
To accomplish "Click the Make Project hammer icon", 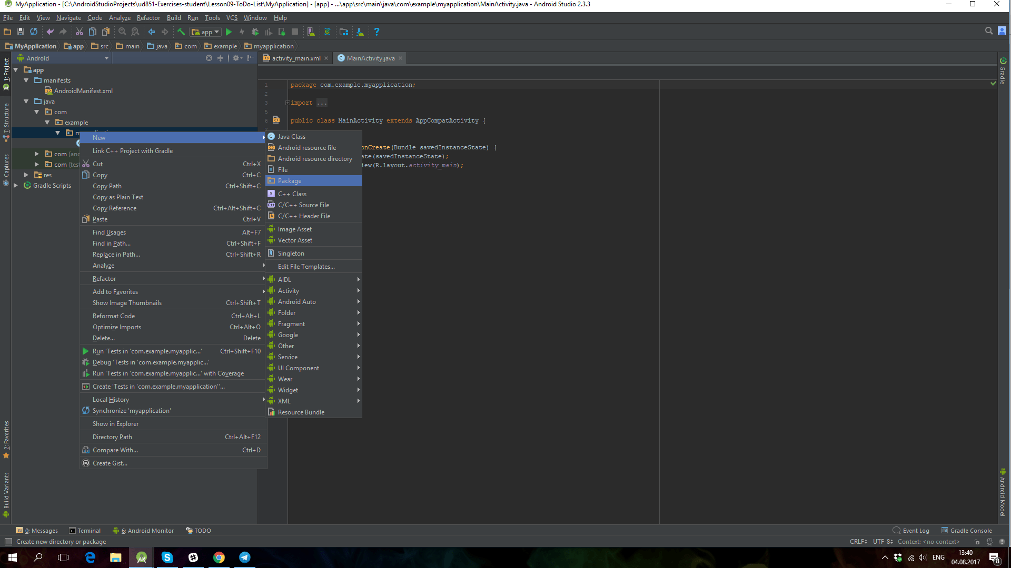I will pos(181,32).
